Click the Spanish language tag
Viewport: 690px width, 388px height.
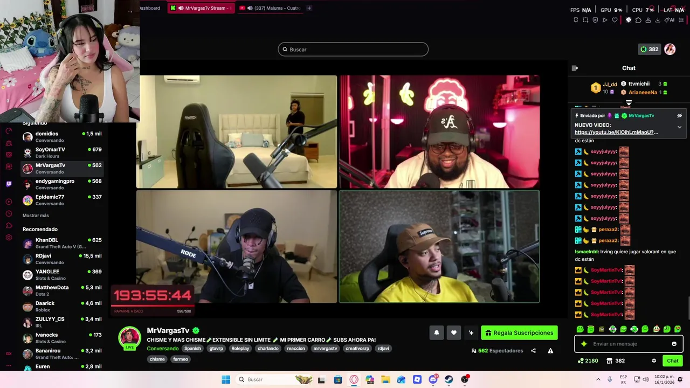pos(192,349)
